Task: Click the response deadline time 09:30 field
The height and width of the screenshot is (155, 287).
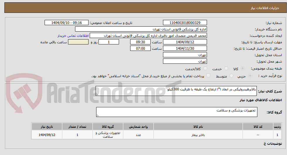Action: pyautogui.click(x=140, y=42)
